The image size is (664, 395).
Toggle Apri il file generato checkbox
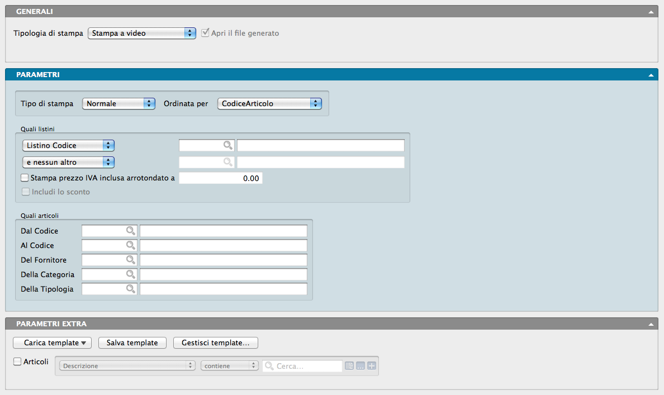pos(205,33)
